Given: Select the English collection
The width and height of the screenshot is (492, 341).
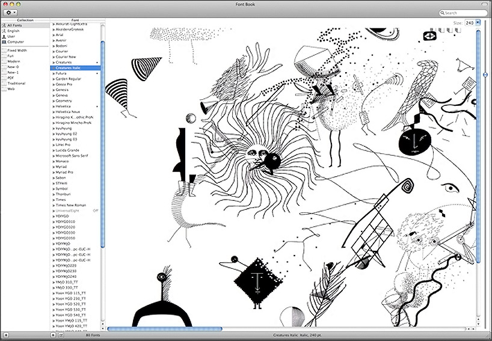Looking at the screenshot, I should 13,31.
